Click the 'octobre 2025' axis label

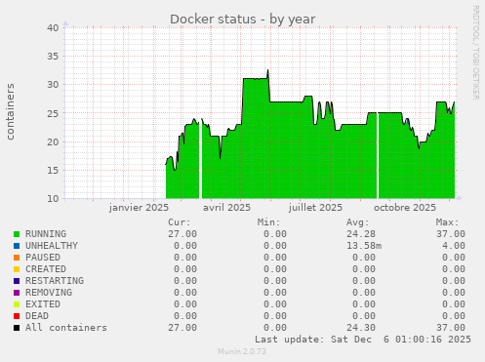coord(405,208)
